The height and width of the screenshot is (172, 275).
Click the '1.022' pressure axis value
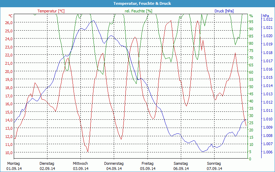pos(268,19)
